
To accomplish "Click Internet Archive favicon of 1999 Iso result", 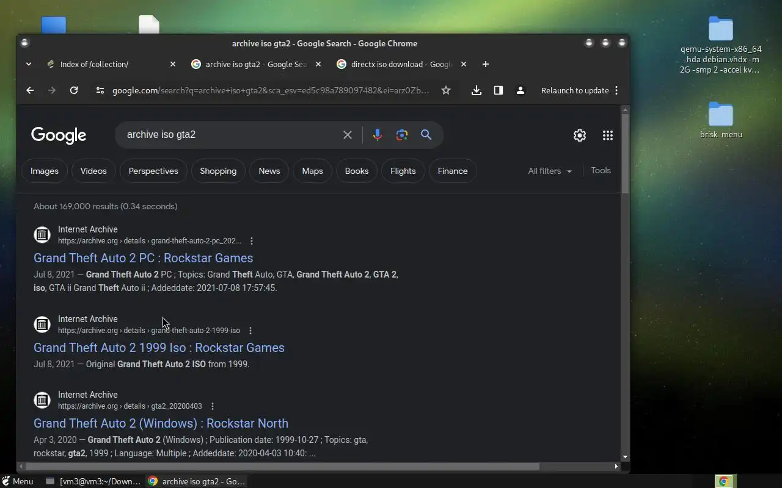I will point(42,325).
